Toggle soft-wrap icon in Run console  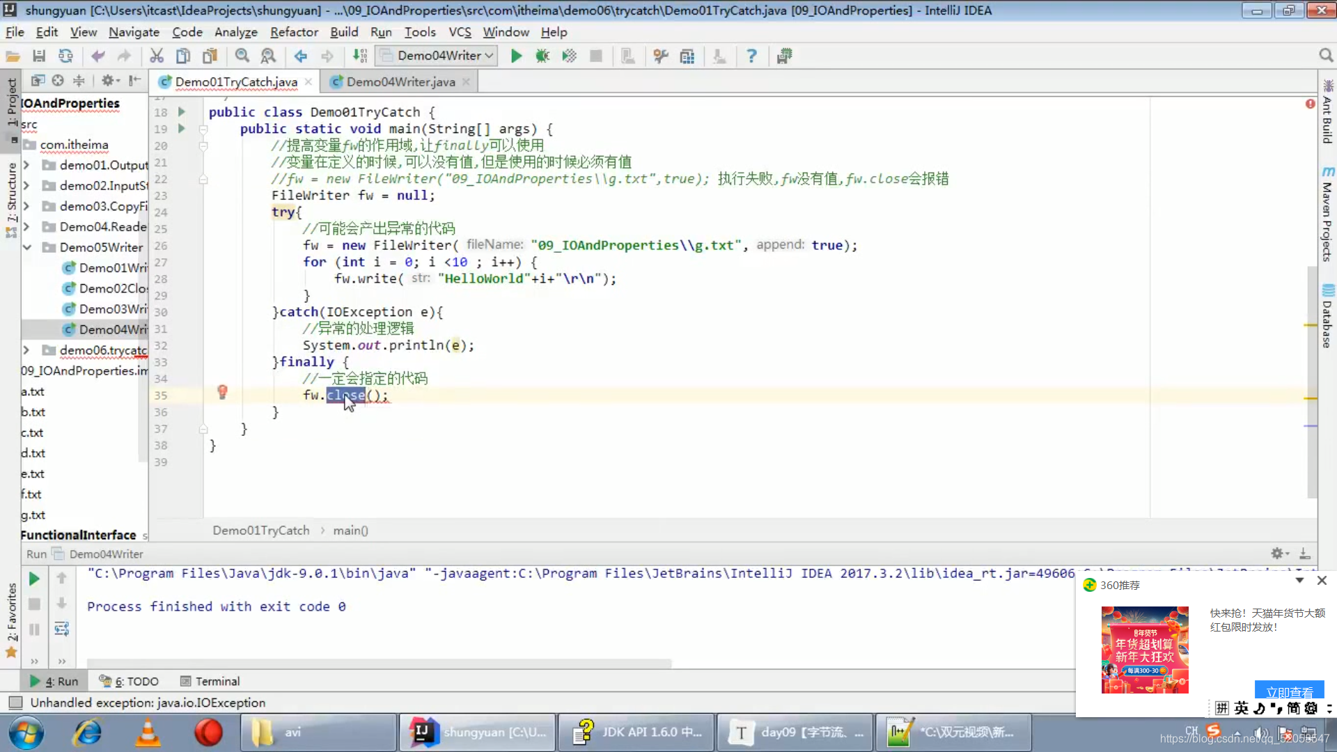pyautogui.click(x=61, y=629)
